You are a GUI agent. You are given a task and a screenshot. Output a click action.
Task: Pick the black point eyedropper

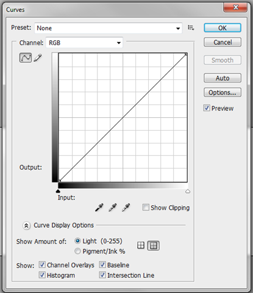pos(99,208)
